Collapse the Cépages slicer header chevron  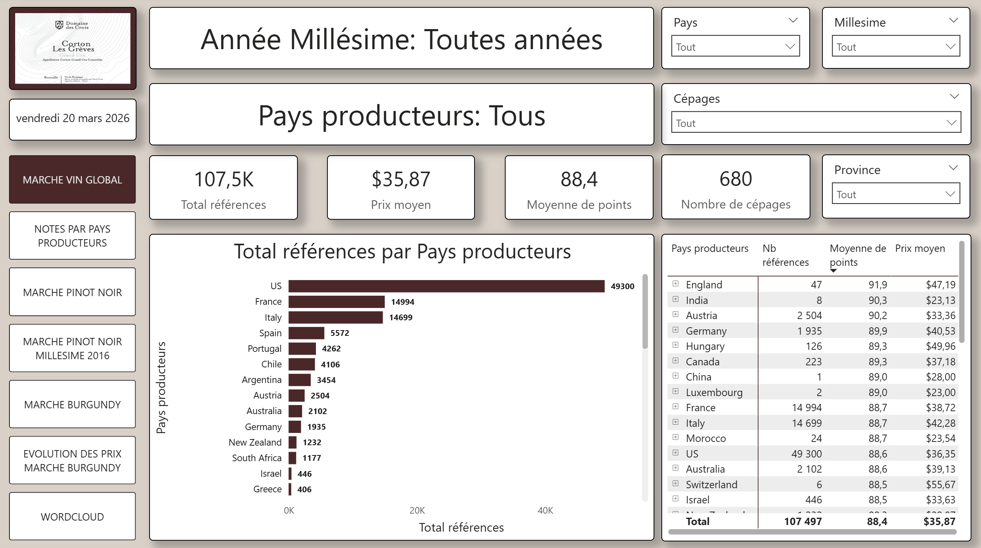(954, 97)
